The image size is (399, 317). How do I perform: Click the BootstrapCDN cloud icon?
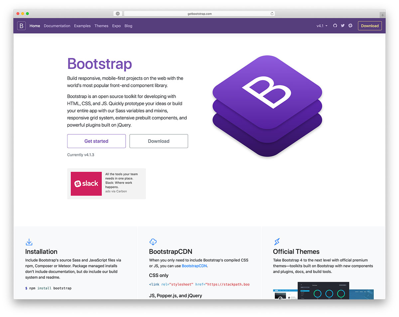click(153, 242)
